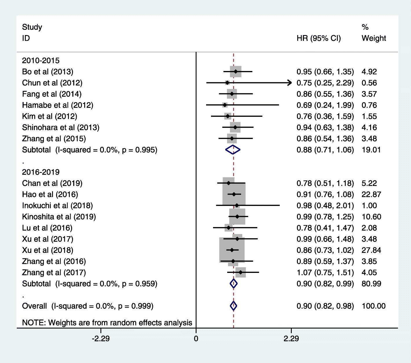The image size is (411, 363).
Task: Click 'Kinoshita et al (2019)' study label
Action: (59, 217)
